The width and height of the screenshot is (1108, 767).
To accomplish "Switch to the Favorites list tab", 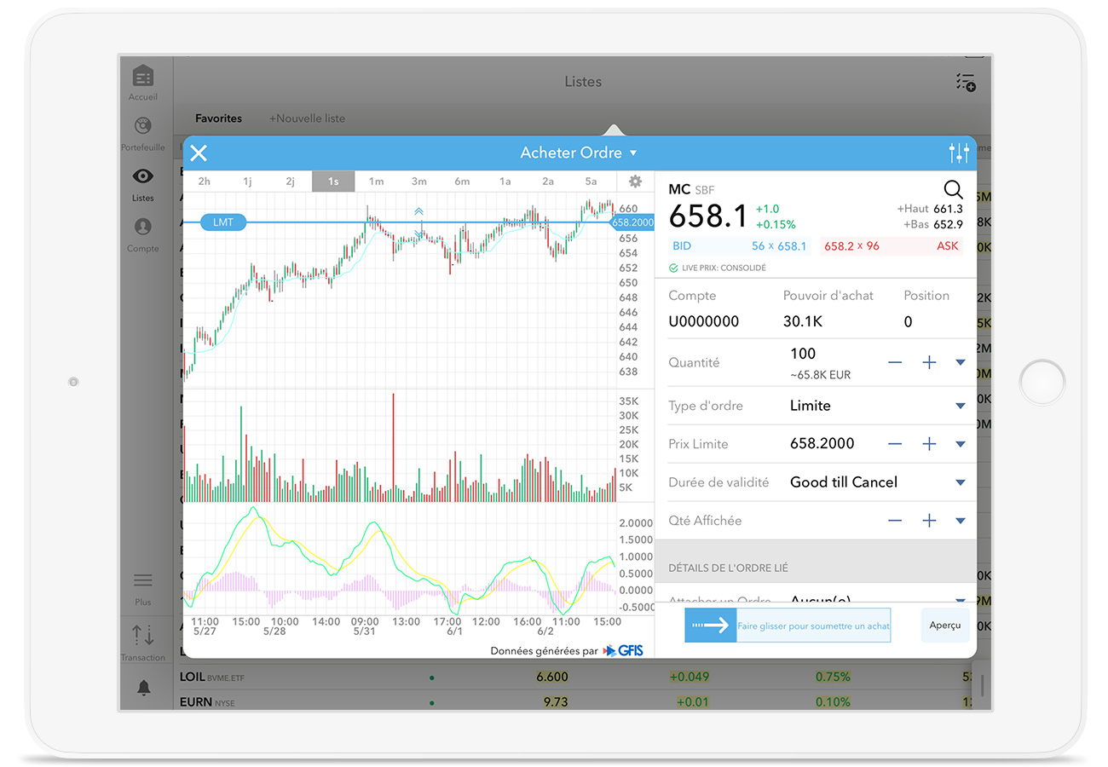I will [218, 118].
